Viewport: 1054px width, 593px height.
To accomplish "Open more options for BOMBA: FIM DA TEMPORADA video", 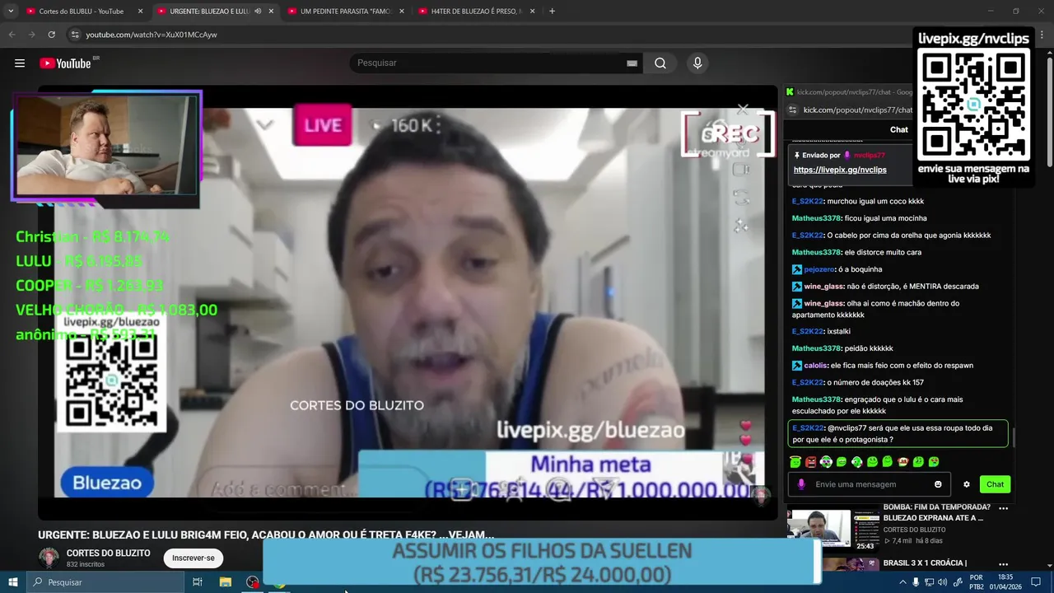I will point(1003,508).
